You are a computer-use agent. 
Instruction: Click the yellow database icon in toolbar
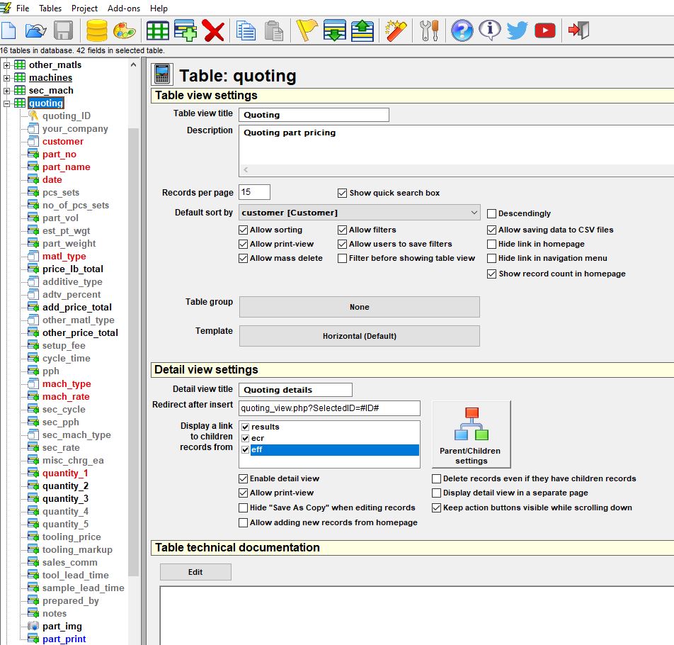pos(97,30)
